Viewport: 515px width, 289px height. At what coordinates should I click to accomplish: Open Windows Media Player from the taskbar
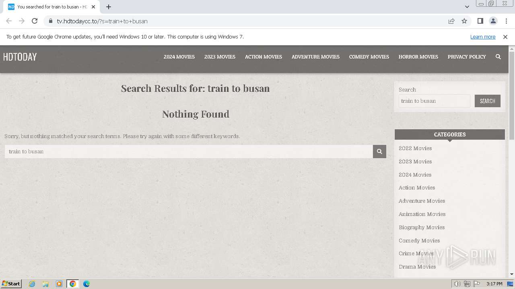coord(59,284)
